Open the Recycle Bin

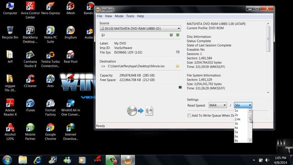click(x=10, y=33)
